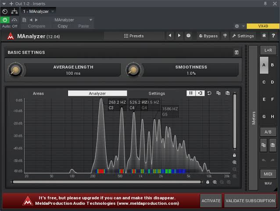The image size is (280, 211).
Task: Click the VX49 controller field
Action: pyautogui.click(x=263, y=26)
